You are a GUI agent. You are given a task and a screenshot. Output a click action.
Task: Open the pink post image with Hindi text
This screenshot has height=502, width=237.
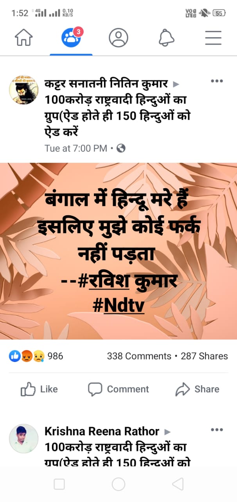[118, 251]
